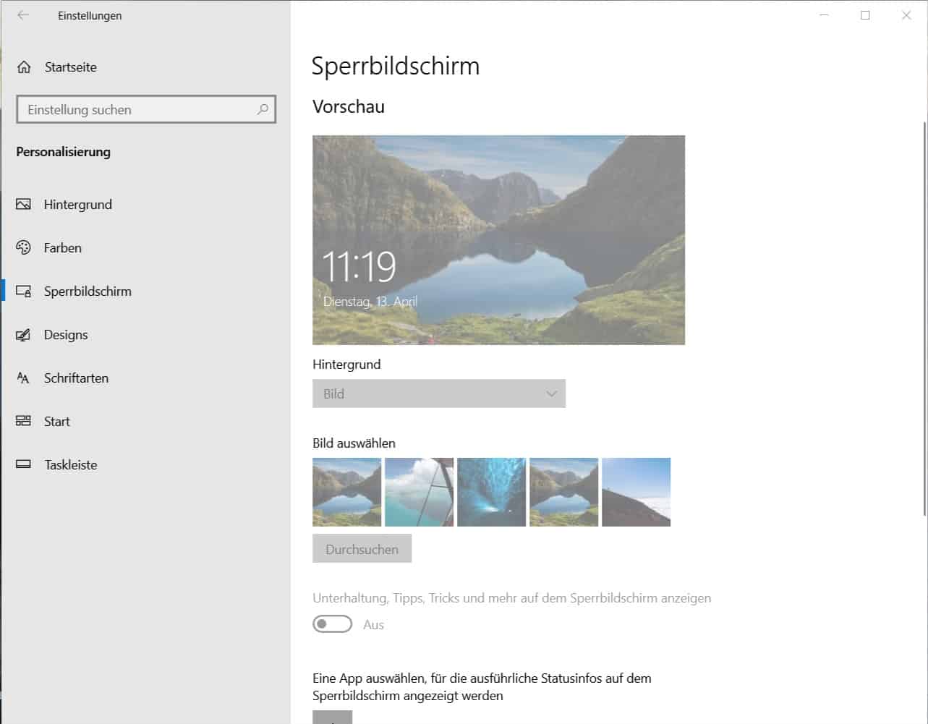
Task: Open Personalisierung section header
Action: click(63, 152)
